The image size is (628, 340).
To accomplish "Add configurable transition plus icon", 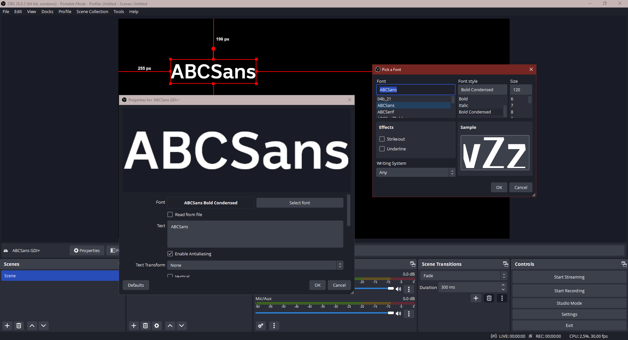I will coord(476,298).
